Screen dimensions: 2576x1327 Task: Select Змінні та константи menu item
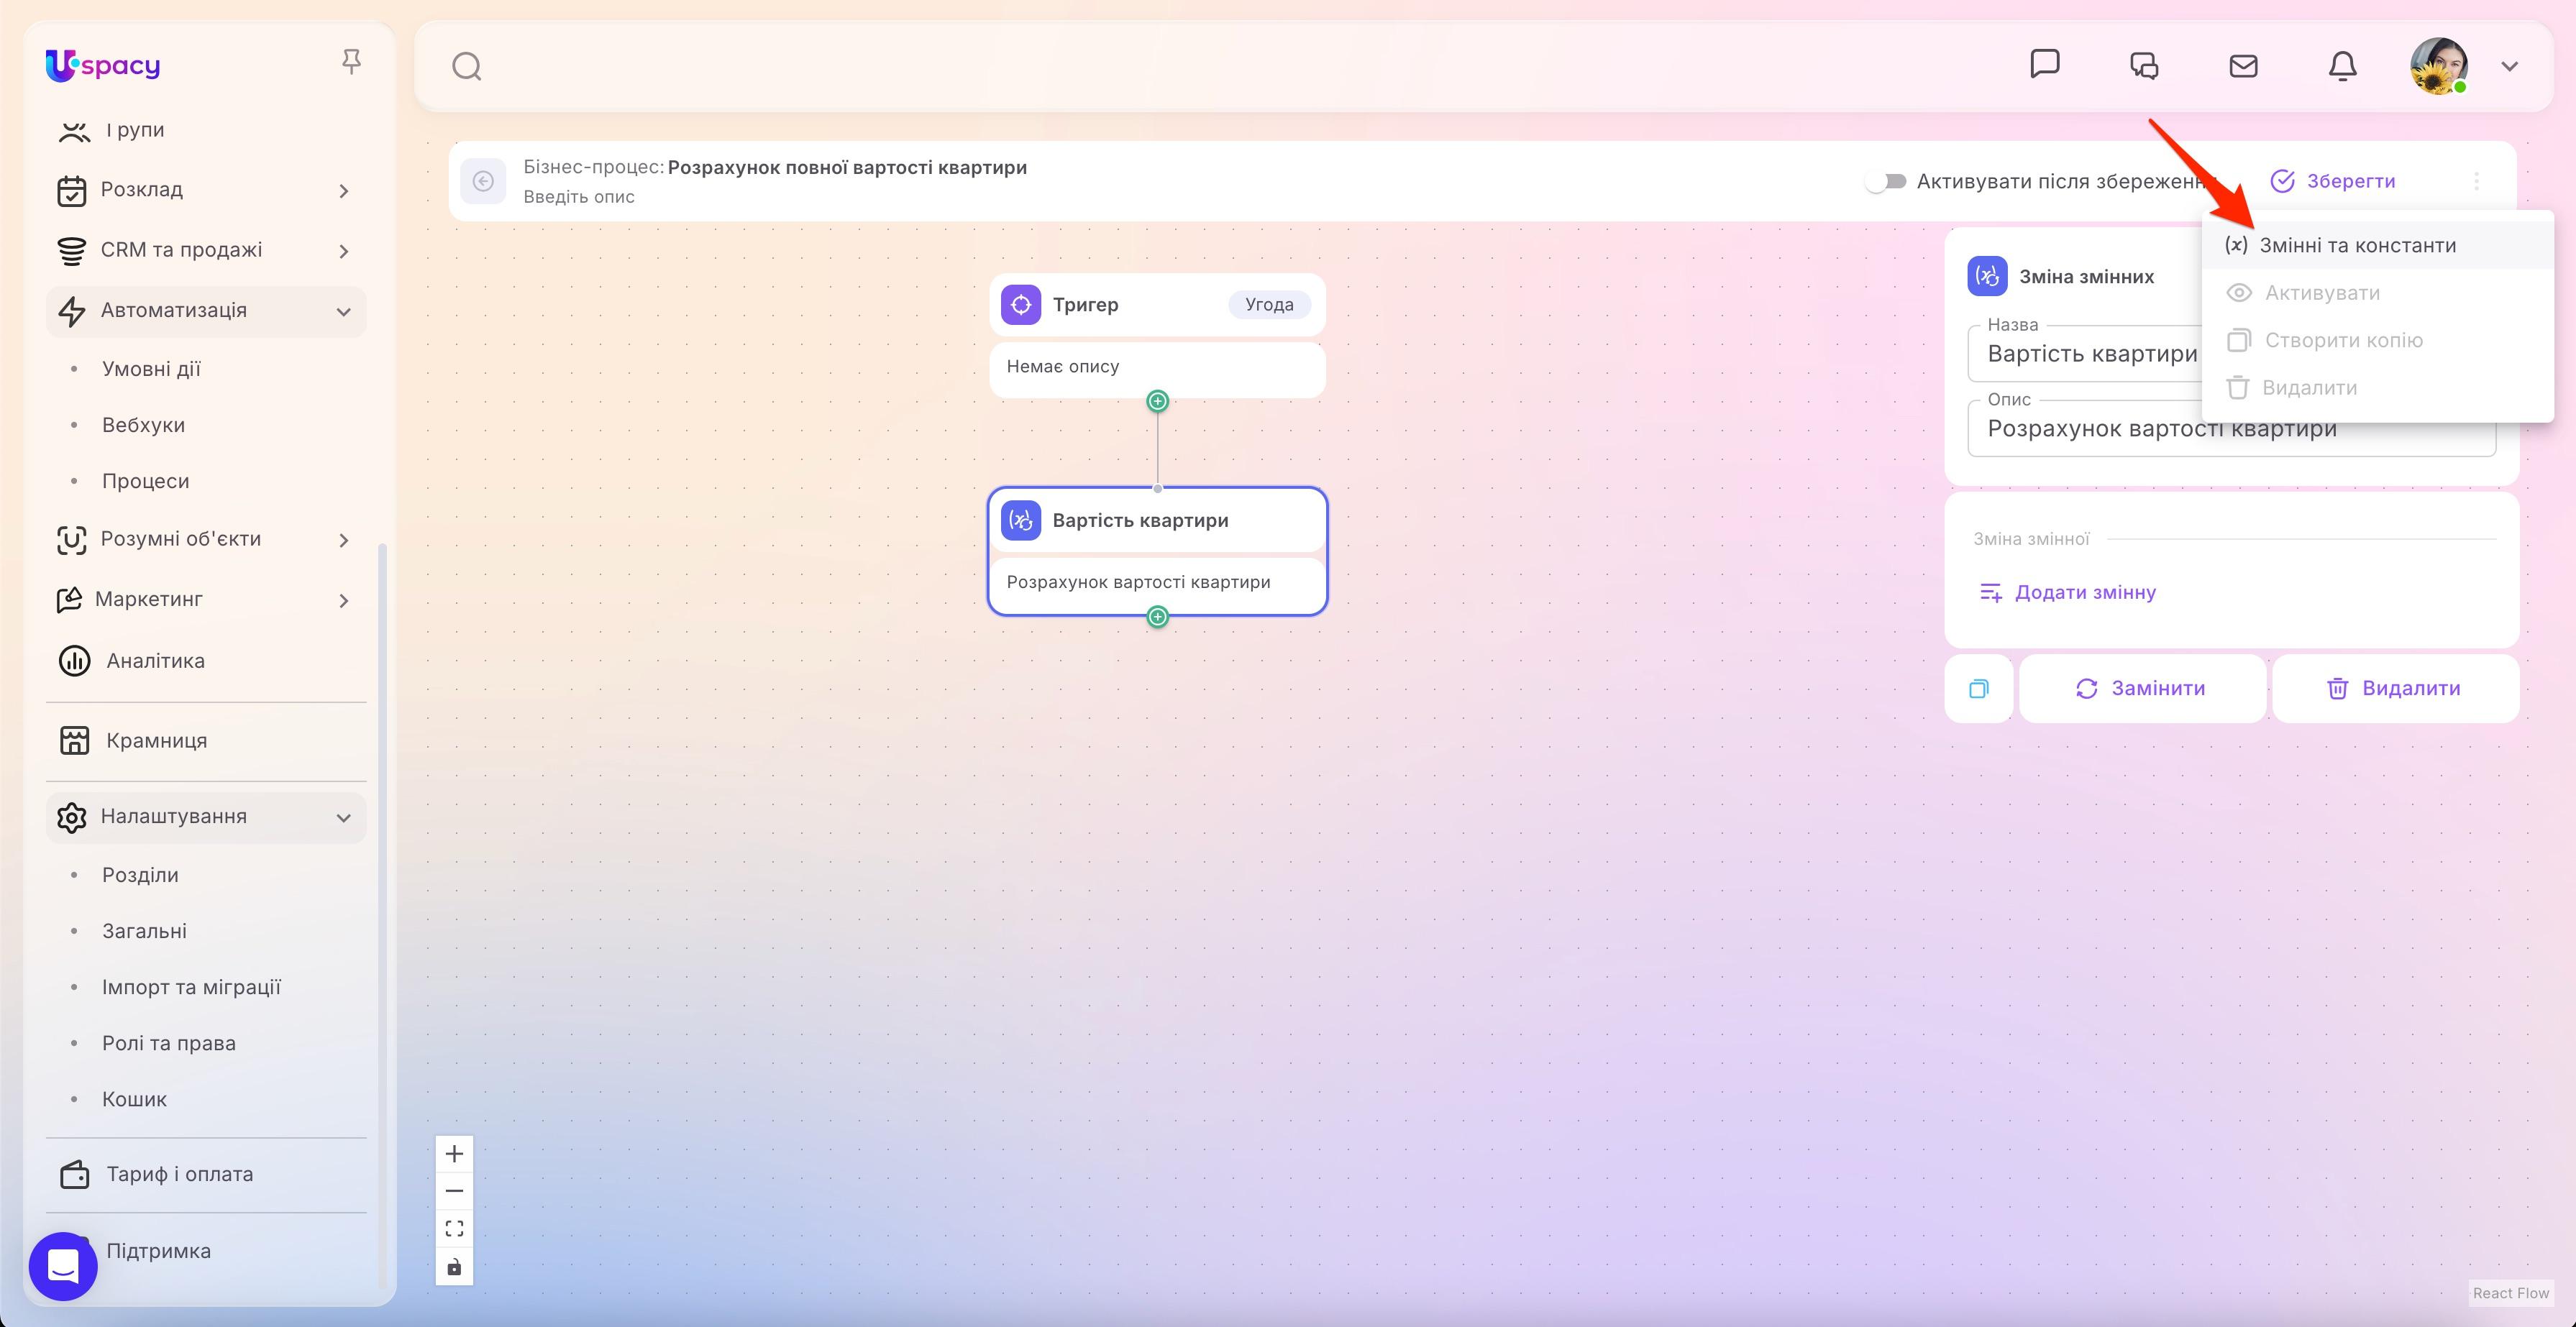[x=2378, y=245]
